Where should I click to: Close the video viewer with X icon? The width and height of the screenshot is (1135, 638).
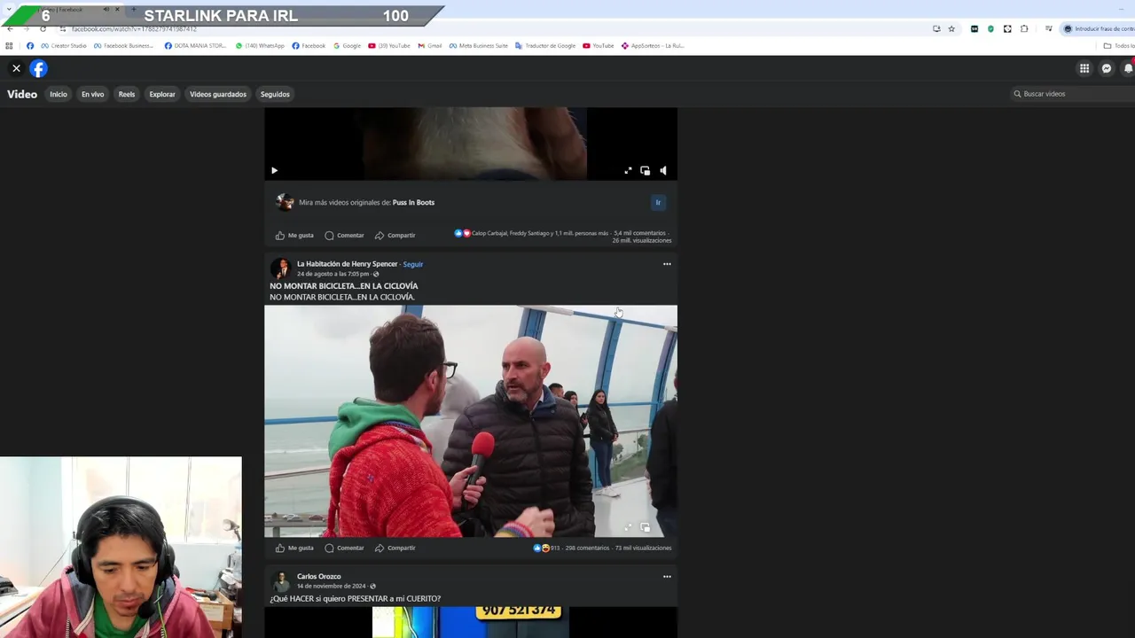click(16, 68)
